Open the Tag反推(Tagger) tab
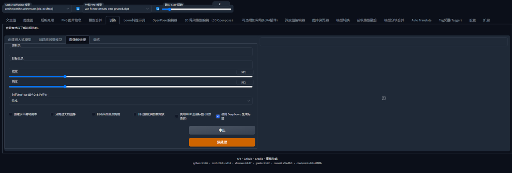 (450, 20)
